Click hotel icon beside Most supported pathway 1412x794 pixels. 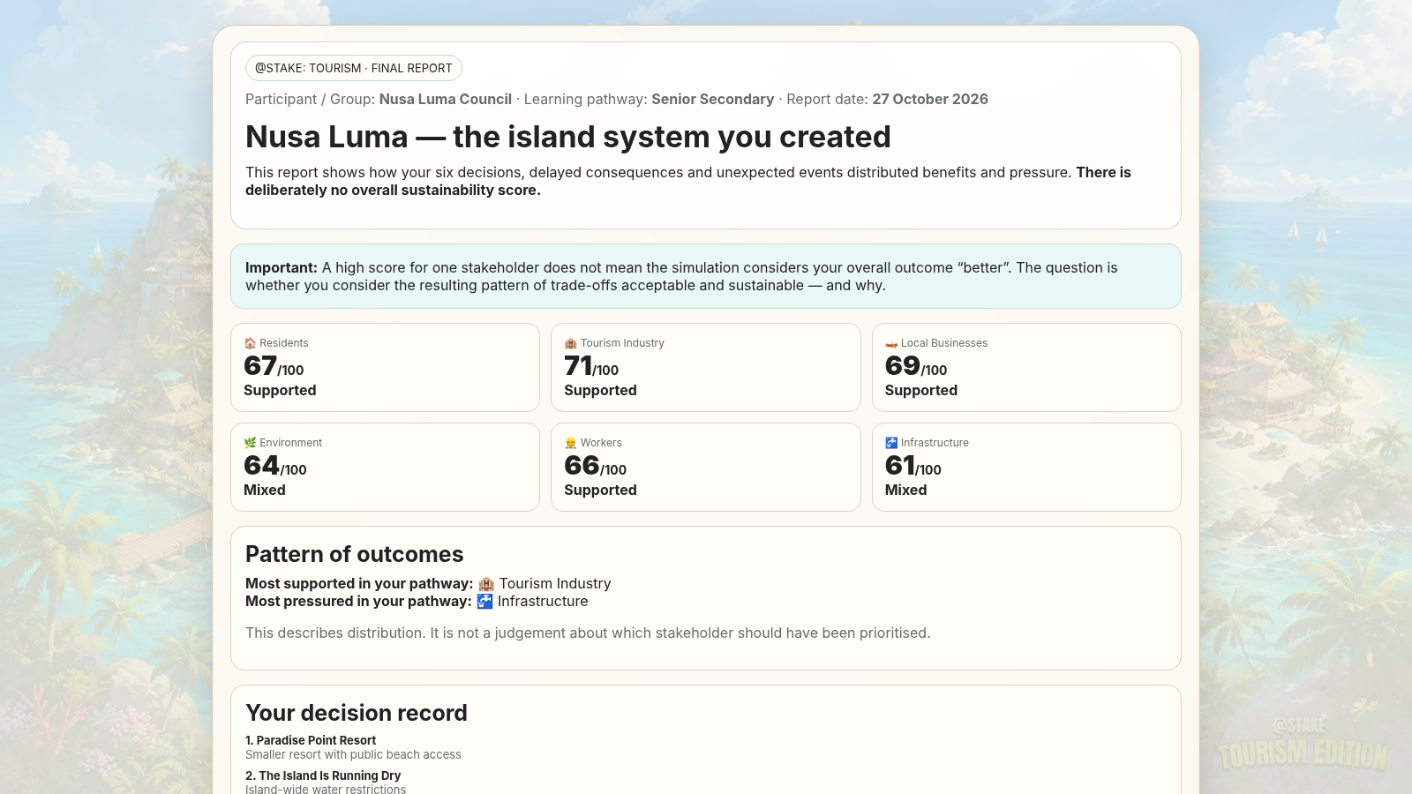pyautogui.click(x=486, y=584)
